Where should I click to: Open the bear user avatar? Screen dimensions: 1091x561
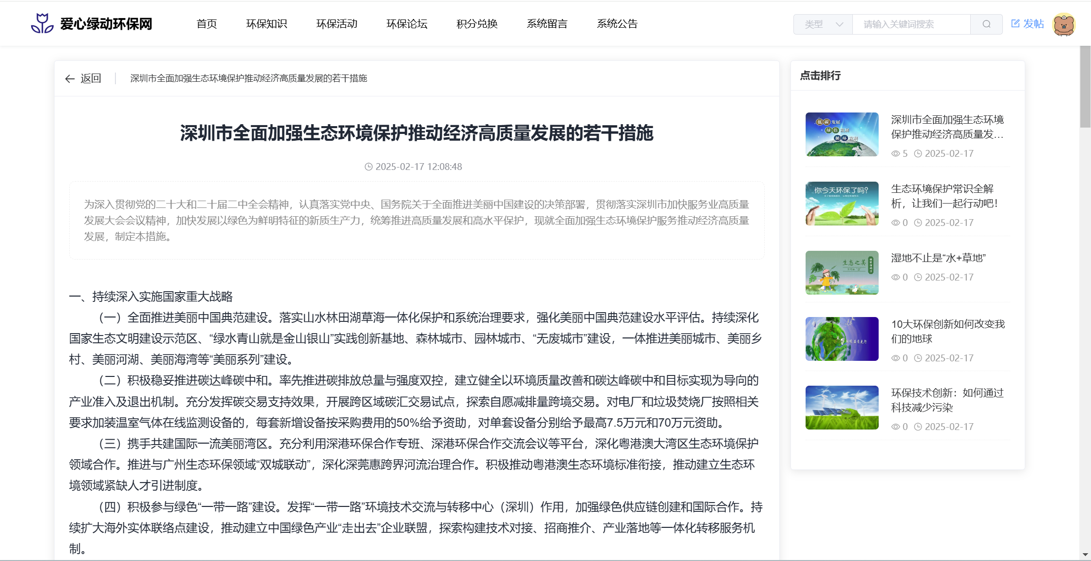[x=1064, y=24]
